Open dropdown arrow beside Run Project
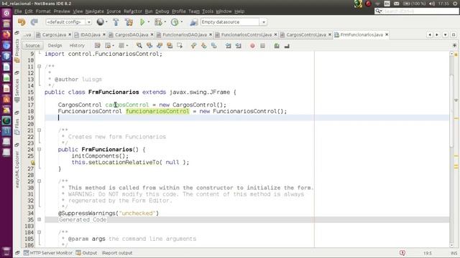Image resolution: width=460 pixels, height=258 pixels. click(149, 22)
